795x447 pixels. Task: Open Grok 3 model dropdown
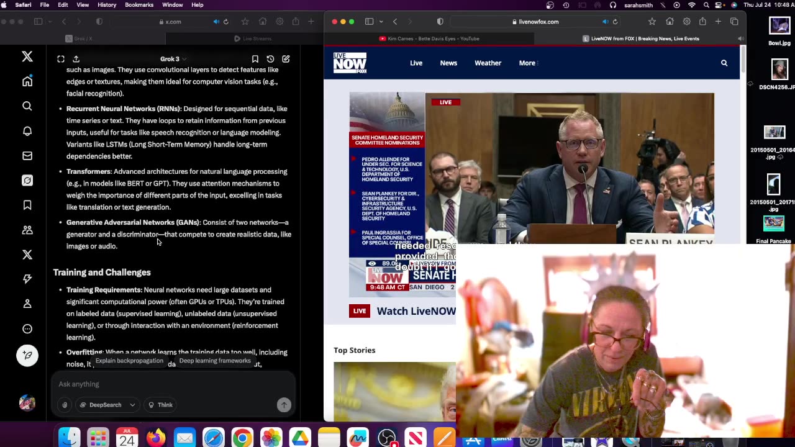coord(173,59)
